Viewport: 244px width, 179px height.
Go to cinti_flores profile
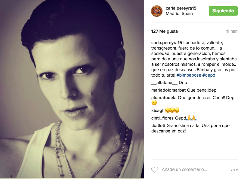(162, 118)
